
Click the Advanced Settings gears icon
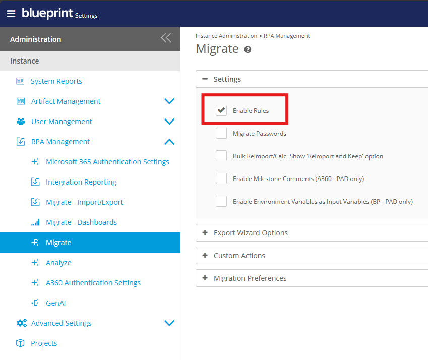[x=21, y=323]
